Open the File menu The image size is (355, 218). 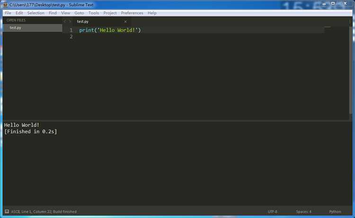[8, 13]
